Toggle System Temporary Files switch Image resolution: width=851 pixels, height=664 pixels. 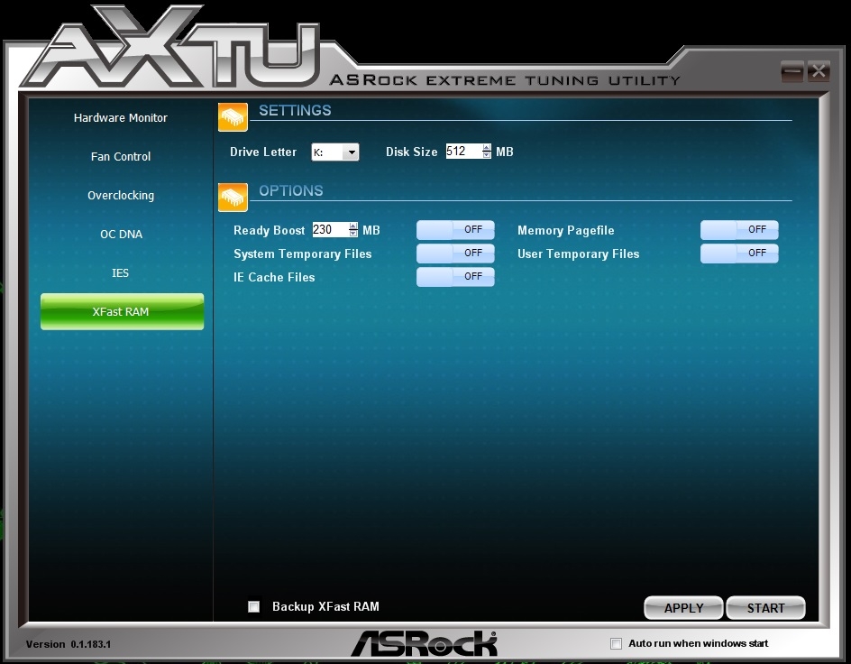pyautogui.click(x=455, y=253)
